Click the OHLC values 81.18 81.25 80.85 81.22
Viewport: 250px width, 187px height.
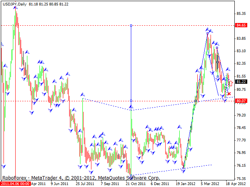[48, 4]
